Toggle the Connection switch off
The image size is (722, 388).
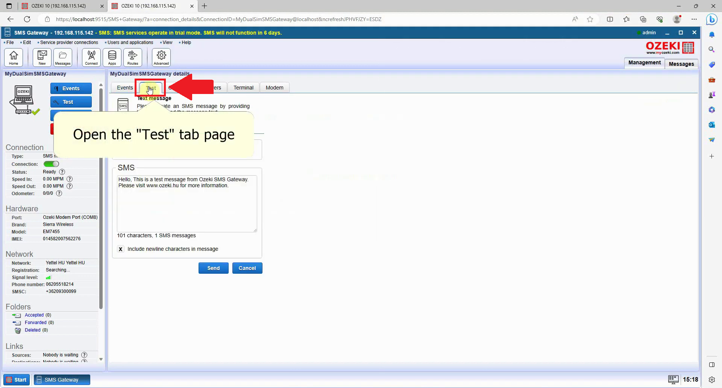(51, 164)
